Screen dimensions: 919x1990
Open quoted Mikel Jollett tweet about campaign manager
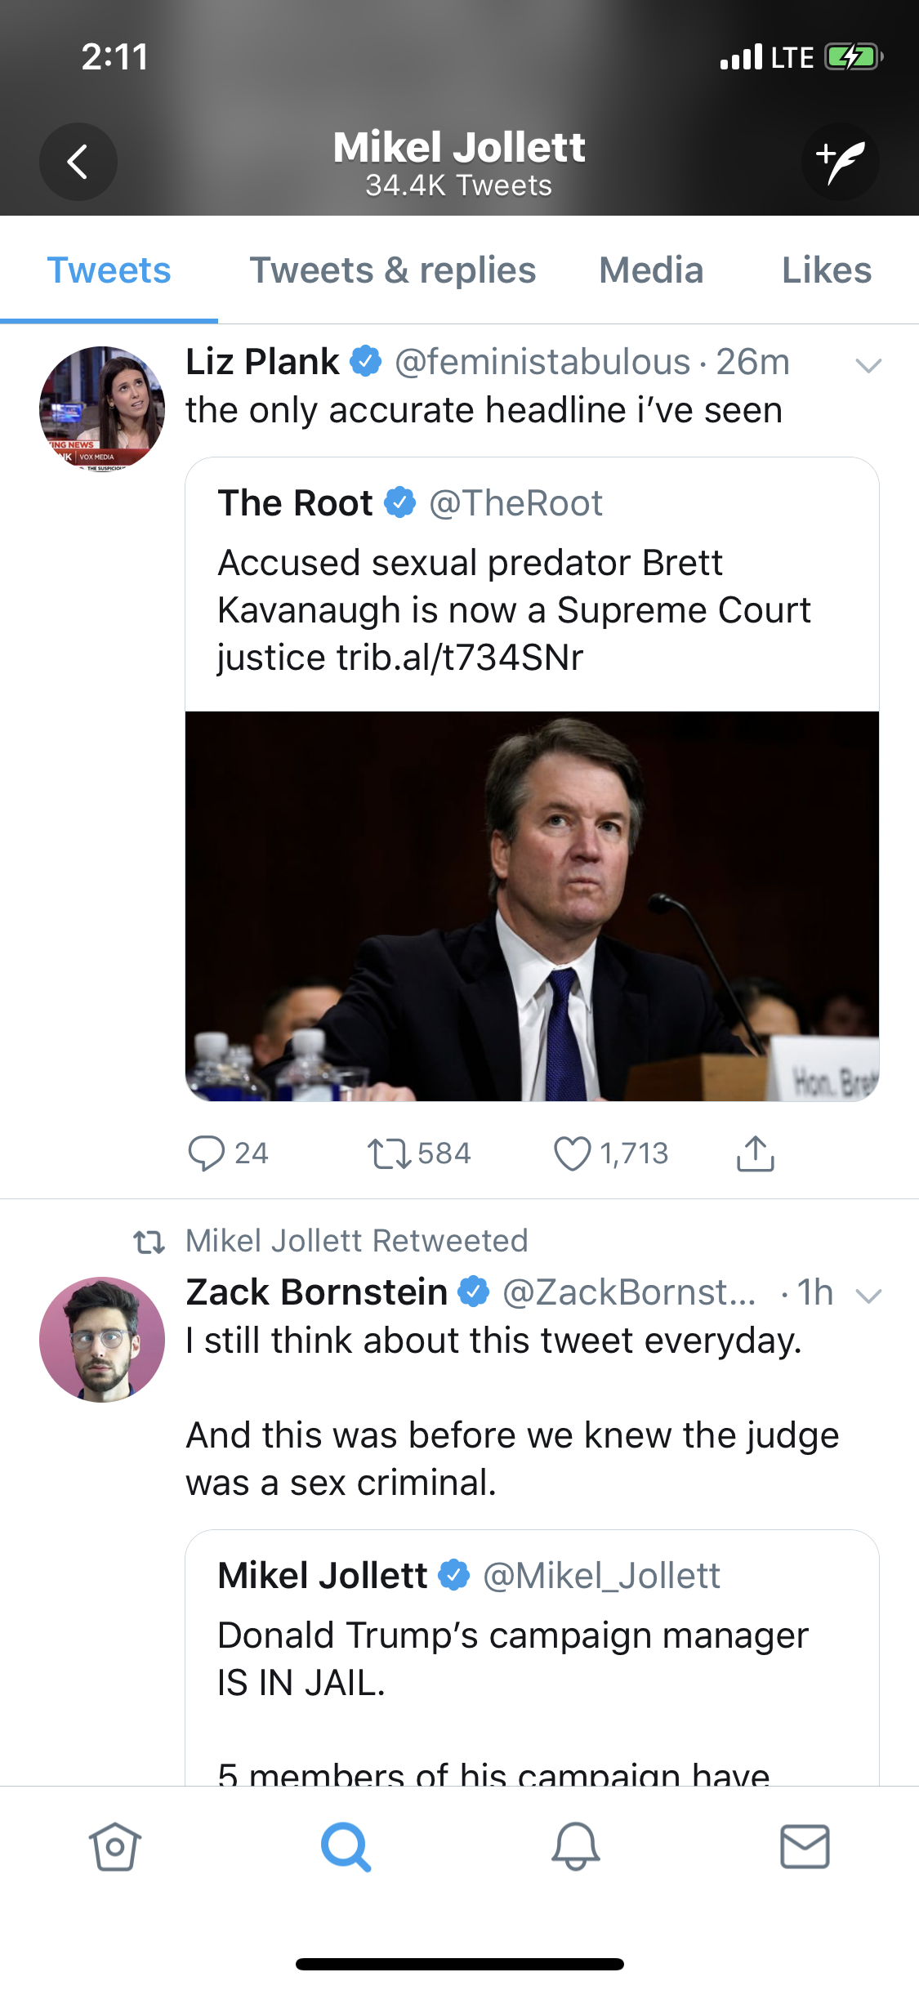click(532, 1658)
